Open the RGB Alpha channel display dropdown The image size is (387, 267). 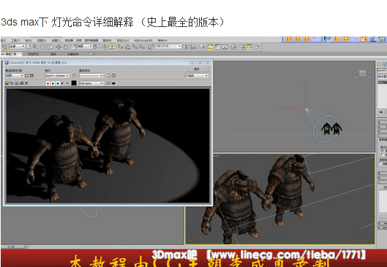click(x=91, y=83)
